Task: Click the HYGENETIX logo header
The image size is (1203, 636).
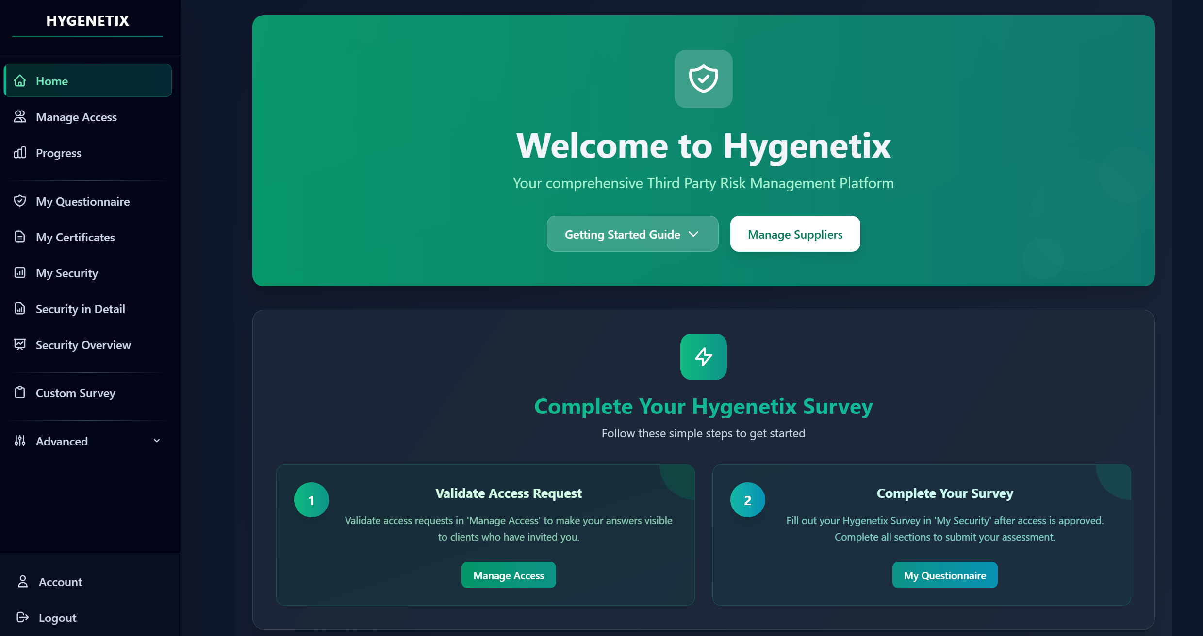Action: pos(87,20)
